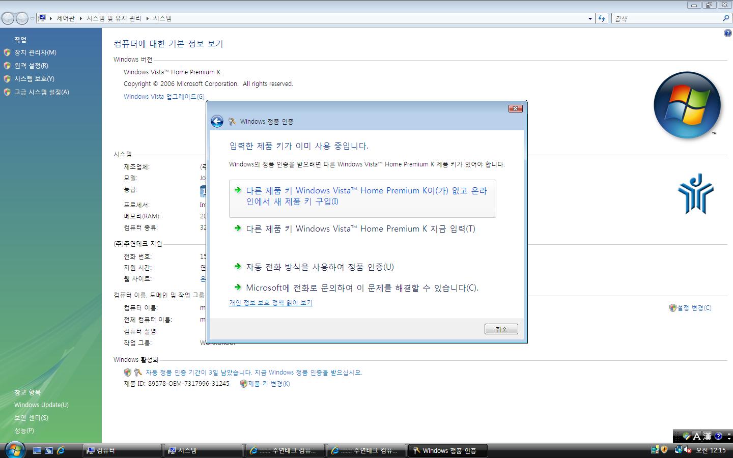733x458 pixels.
Task: Click the shield icon beside 장치 관리자
Action: coord(7,52)
